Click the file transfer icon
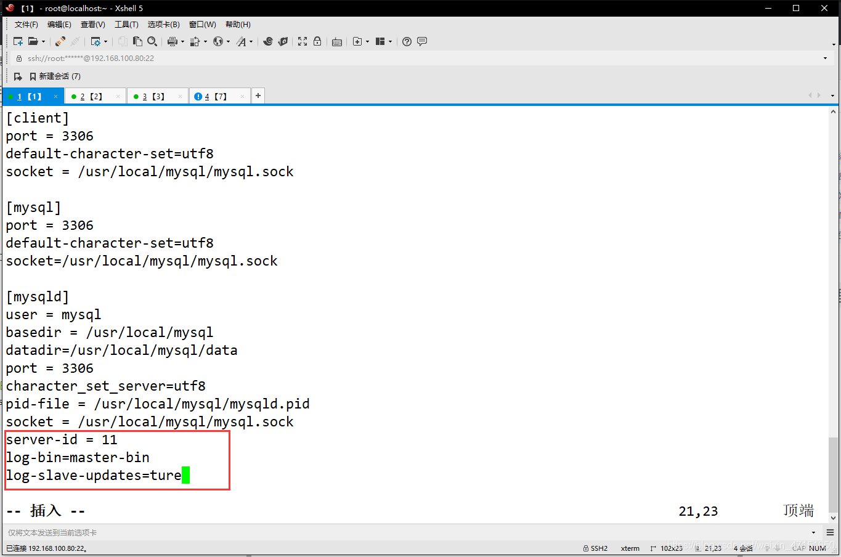This screenshot has width=841, height=557. coord(195,41)
